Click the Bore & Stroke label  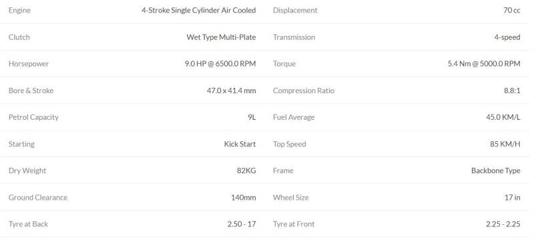pos(31,91)
